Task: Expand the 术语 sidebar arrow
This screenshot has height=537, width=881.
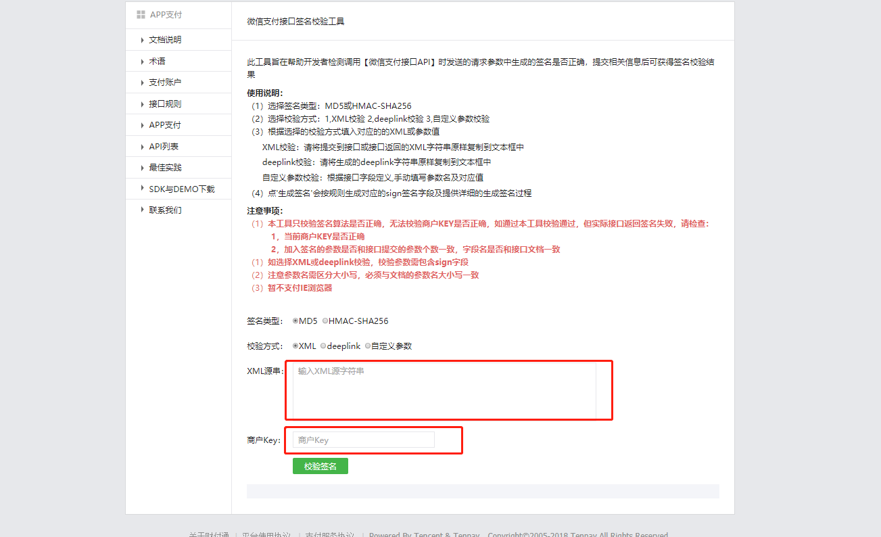Action: (x=142, y=61)
